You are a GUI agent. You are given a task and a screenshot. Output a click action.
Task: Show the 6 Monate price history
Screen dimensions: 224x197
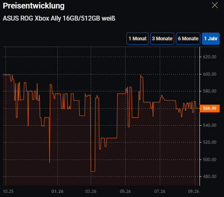(188, 39)
